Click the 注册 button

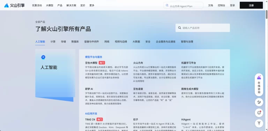(251, 5)
